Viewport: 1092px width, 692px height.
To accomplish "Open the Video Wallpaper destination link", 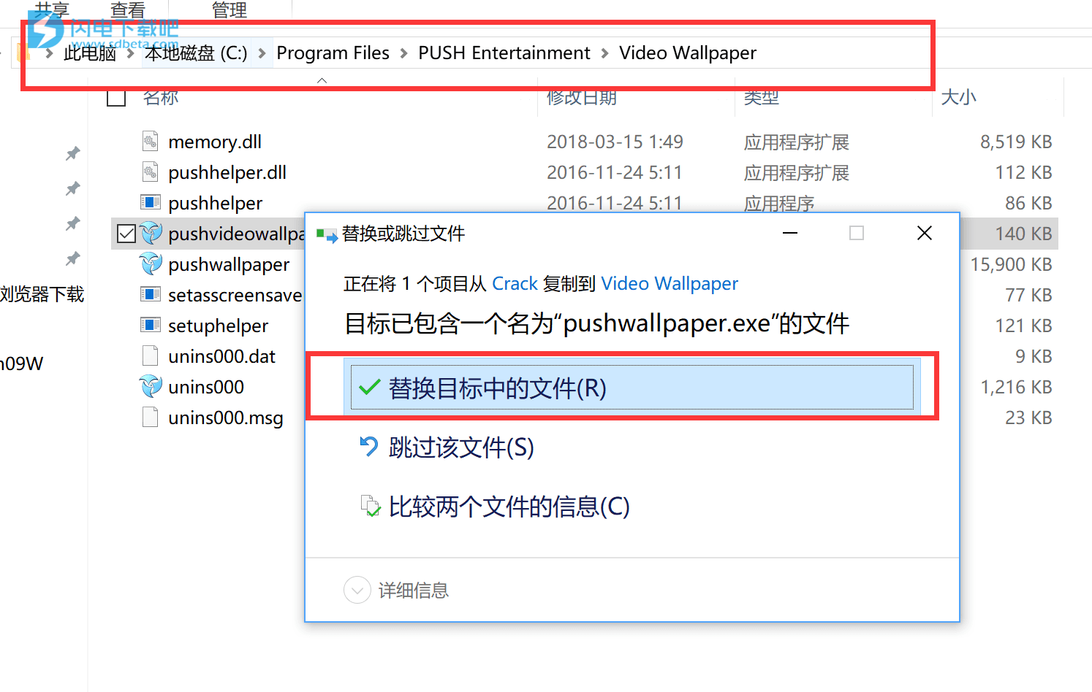I will pos(670,283).
